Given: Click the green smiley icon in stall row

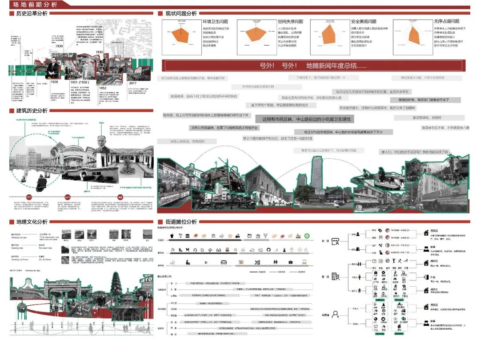Looking at the screenshot, I should pyautogui.click(x=307, y=236).
